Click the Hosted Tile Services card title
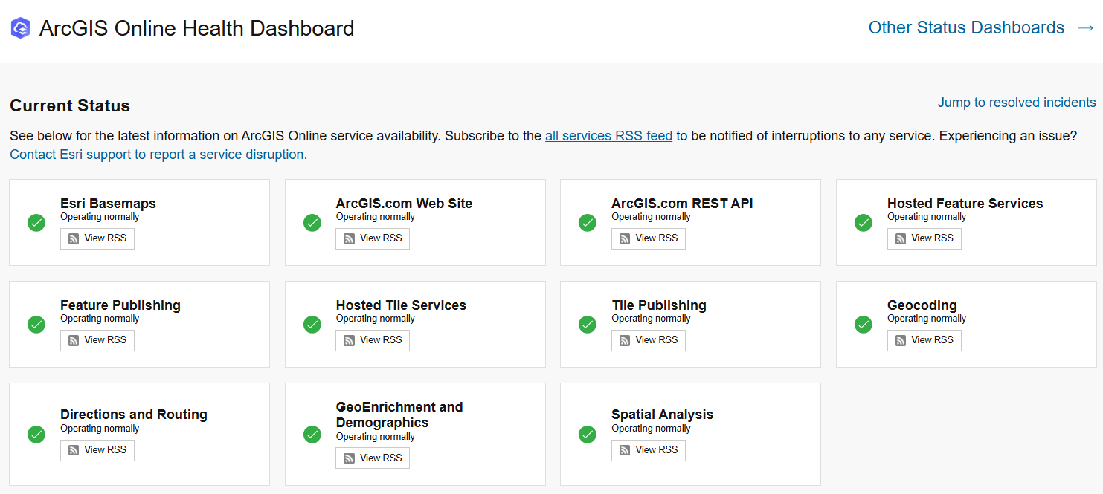Image resolution: width=1103 pixels, height=494 pixels. coord(401,305)
